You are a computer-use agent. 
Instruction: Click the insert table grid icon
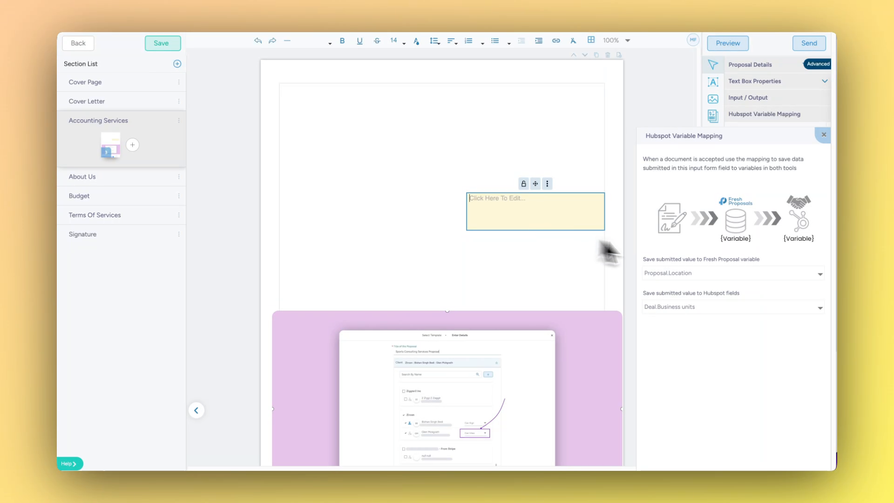pyautogui.click(x=591, y=40)
